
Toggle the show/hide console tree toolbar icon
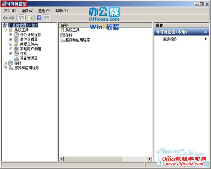[21, 18]
